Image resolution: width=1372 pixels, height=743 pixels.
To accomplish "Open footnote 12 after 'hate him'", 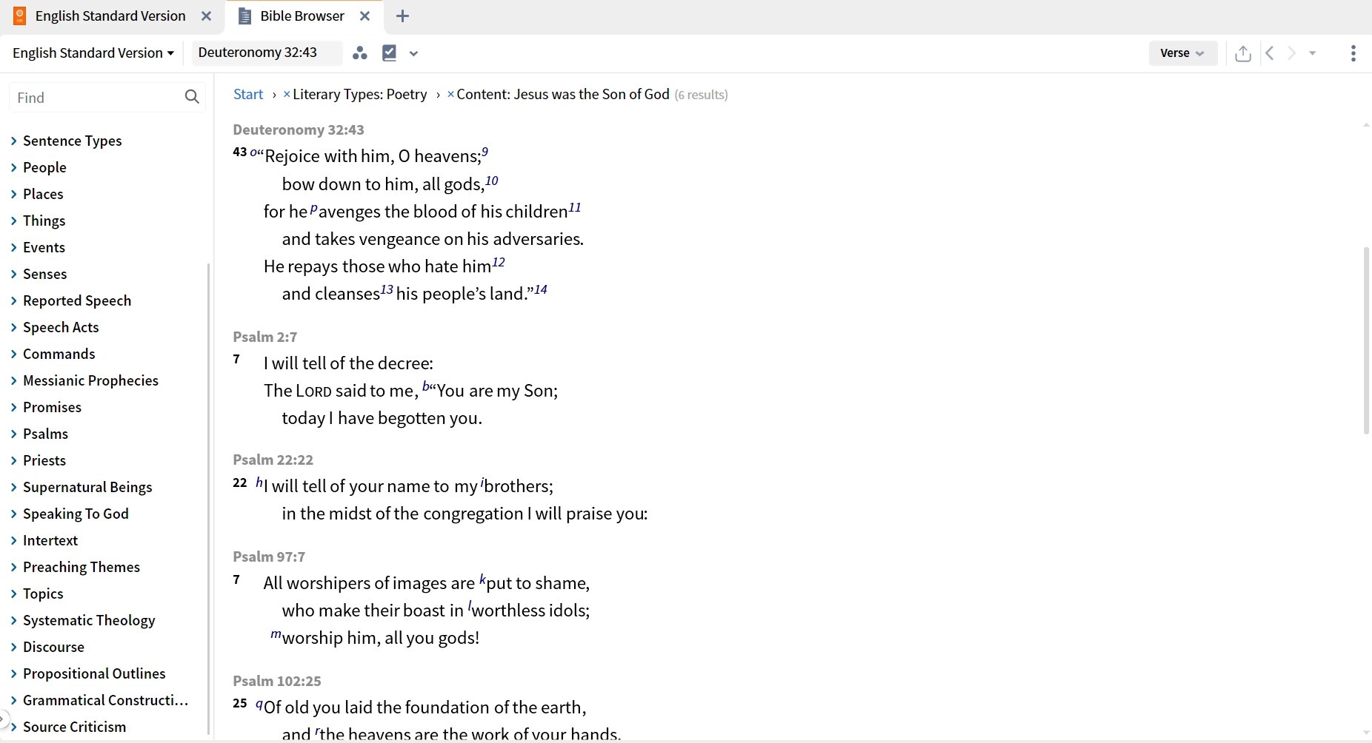I will point(499,263).
